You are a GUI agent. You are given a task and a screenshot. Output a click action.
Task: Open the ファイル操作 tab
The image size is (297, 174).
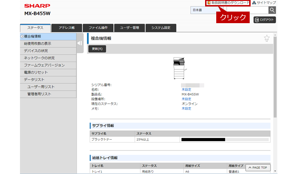point(98,28)
